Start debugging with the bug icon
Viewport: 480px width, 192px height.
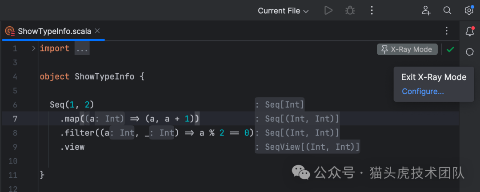[350, 10]
